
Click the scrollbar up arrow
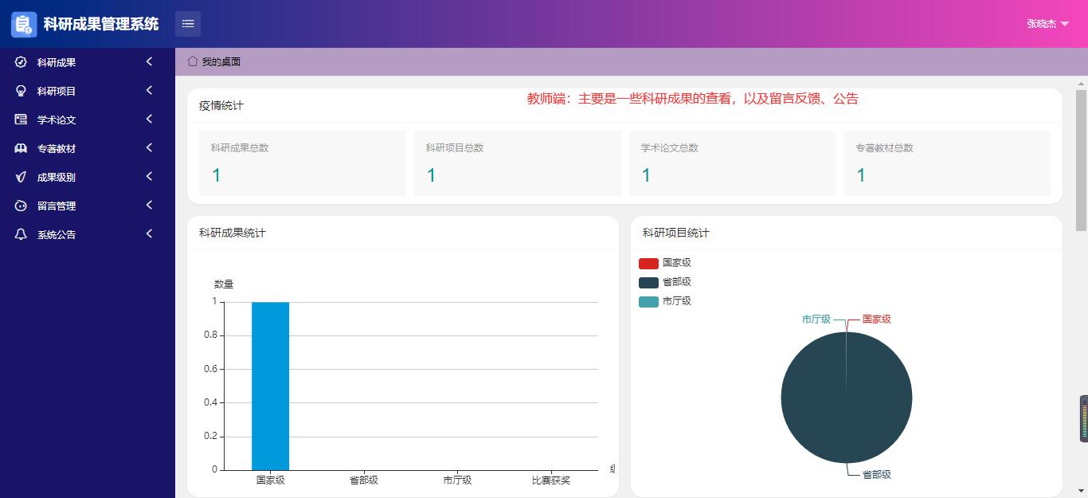click(x=1082, y=83)
